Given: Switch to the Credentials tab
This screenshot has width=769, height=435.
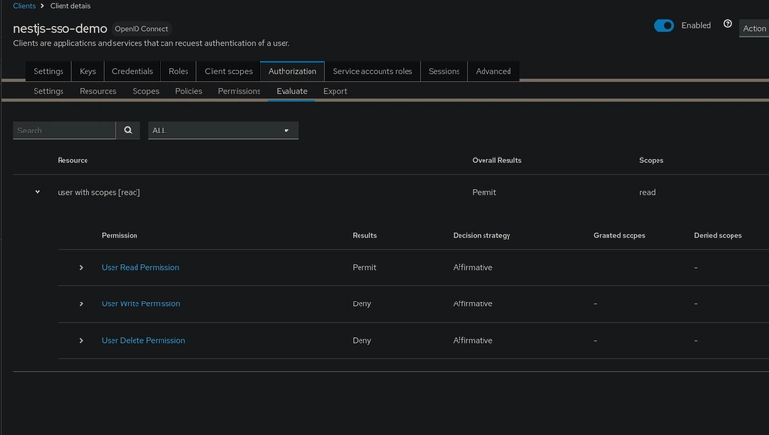Looking at the screenshot, I should (133, 71).
